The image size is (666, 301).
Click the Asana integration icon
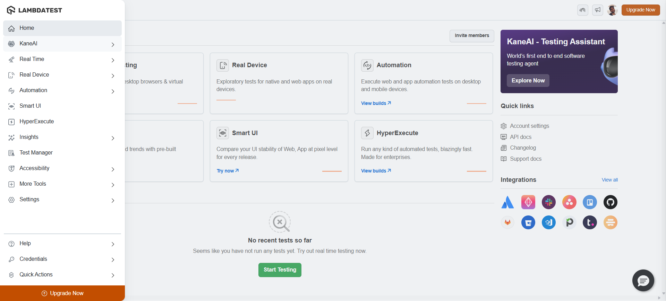[x=569, y=202]
